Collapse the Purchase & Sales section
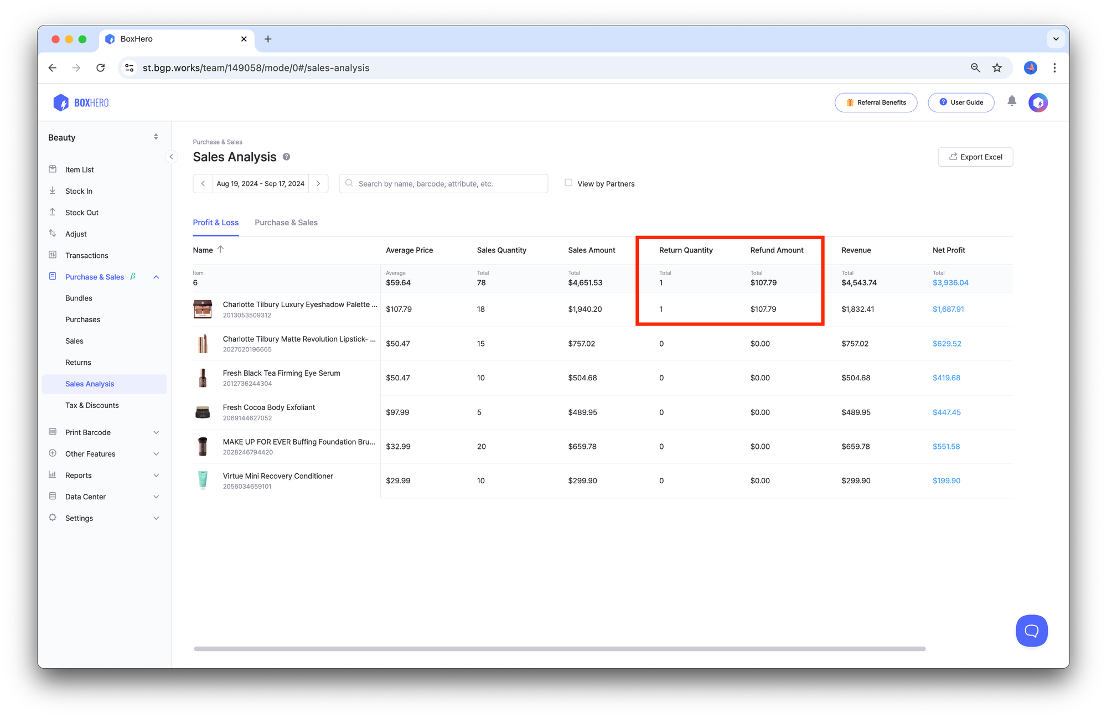 click(x=156, y=277)
